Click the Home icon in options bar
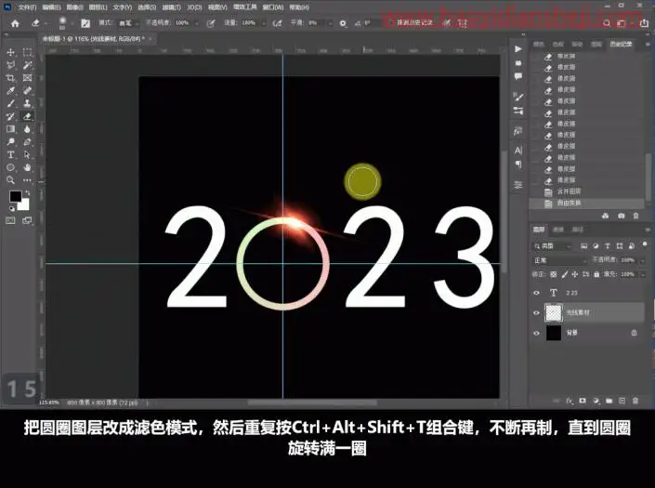The image size is (655, 488). (x=15, y=23)
